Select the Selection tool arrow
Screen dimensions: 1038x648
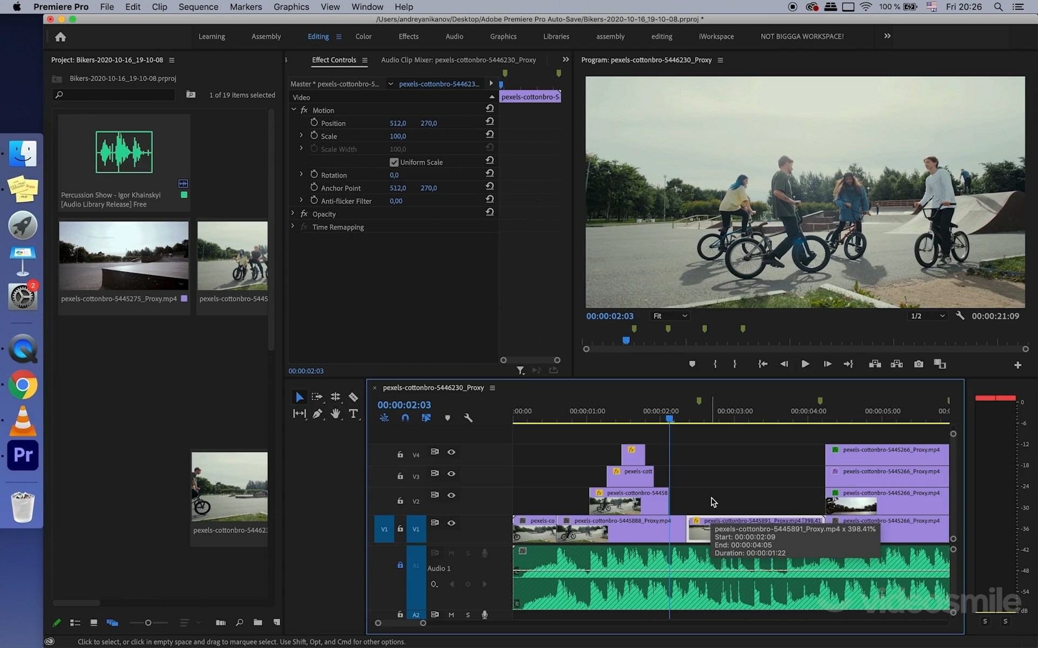pyautogui.click(x=299, y=397)
